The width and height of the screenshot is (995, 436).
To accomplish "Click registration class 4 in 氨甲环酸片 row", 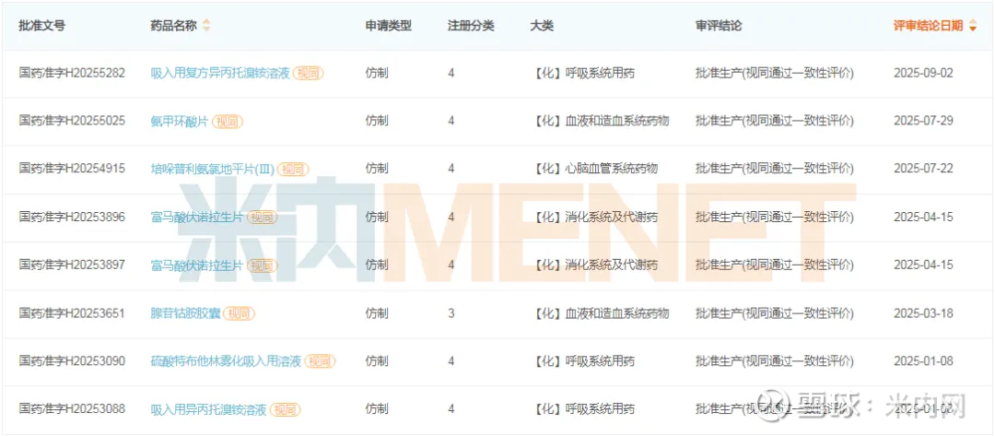I will [451, 121].
